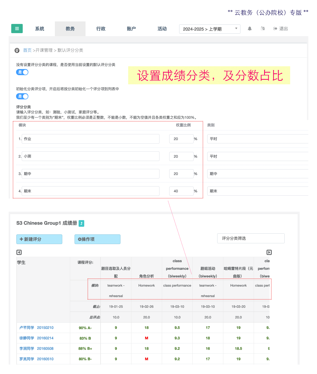317x374 pixels.
Task: Click the 新建评分 button
Action: click(x=39, y=239)
